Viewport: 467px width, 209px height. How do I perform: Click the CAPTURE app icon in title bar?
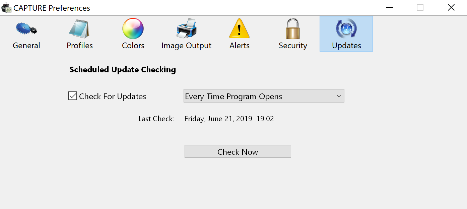coord(6,8)
